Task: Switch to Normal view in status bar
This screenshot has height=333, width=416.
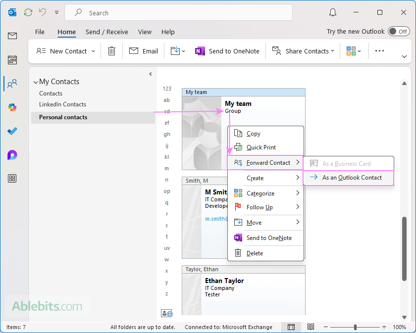Action: [291, 327]
